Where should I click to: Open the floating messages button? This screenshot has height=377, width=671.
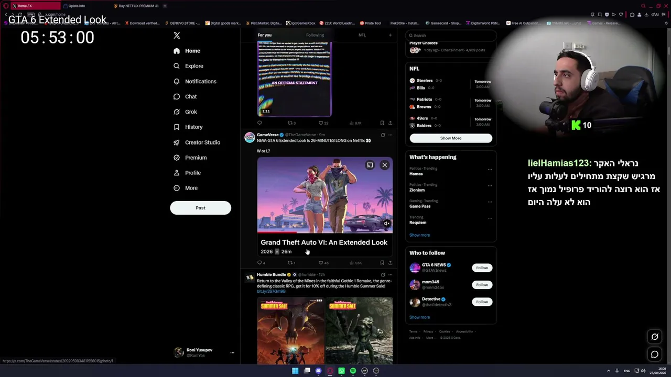655,354
